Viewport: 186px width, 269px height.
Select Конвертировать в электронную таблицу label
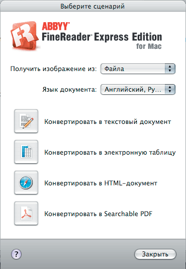[x=110, y=152]
